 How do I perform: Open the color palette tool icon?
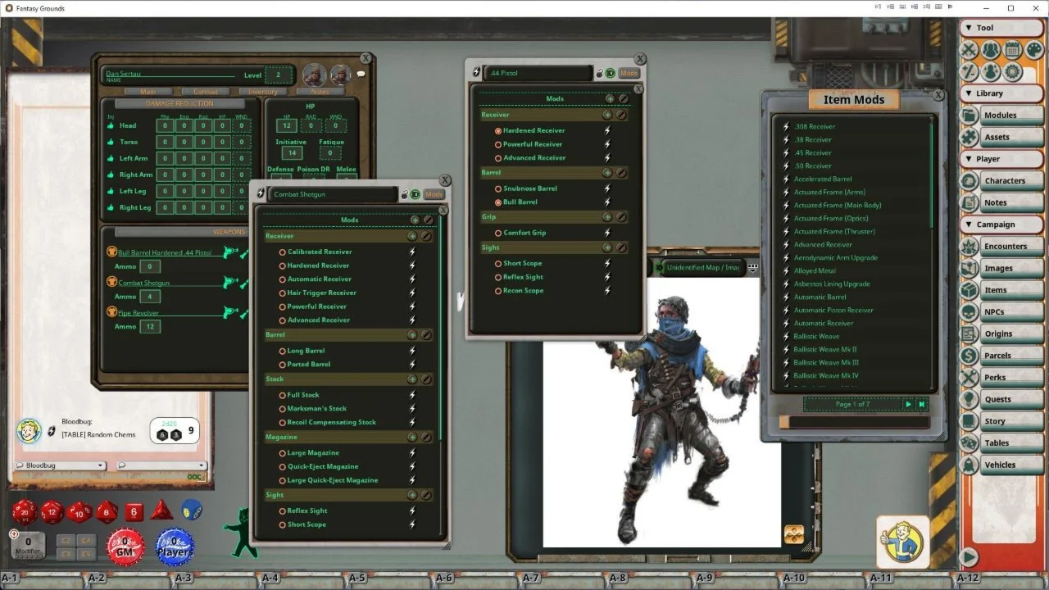1035,50
